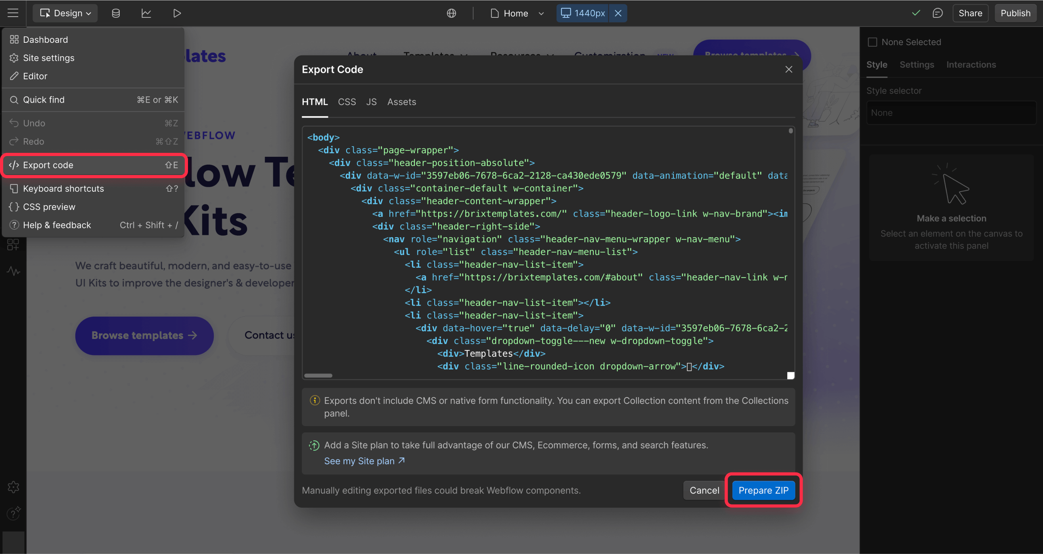Image resolution: width=1043 pixels, height=554 pixels.
Task: Click the <body> line in the code
Action: (323, 137)
